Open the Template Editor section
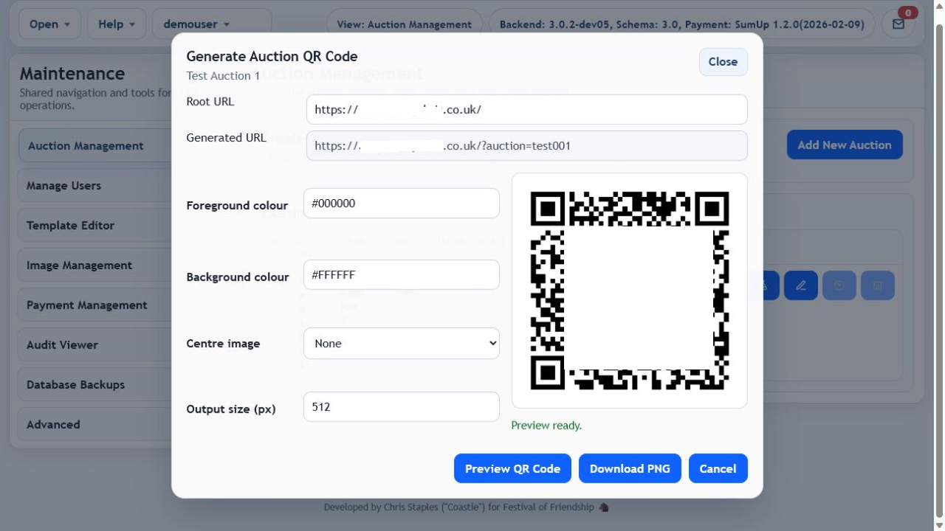 point(96,226)
